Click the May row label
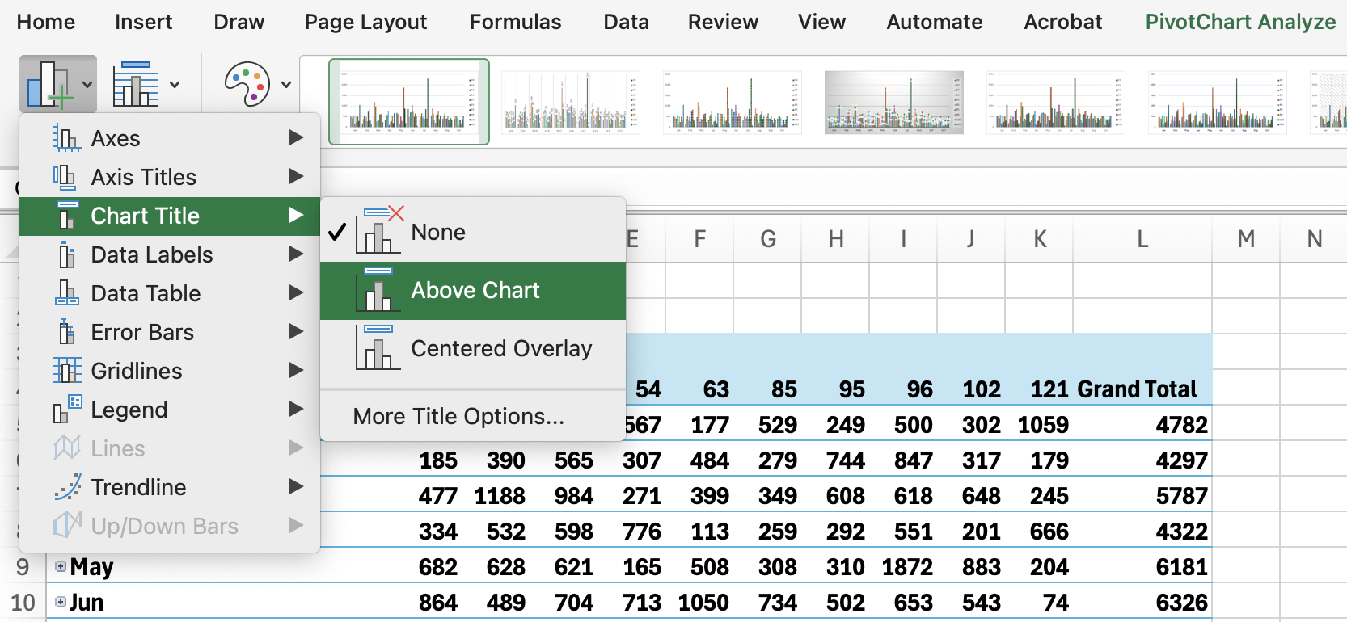 [x=91, y=567]
